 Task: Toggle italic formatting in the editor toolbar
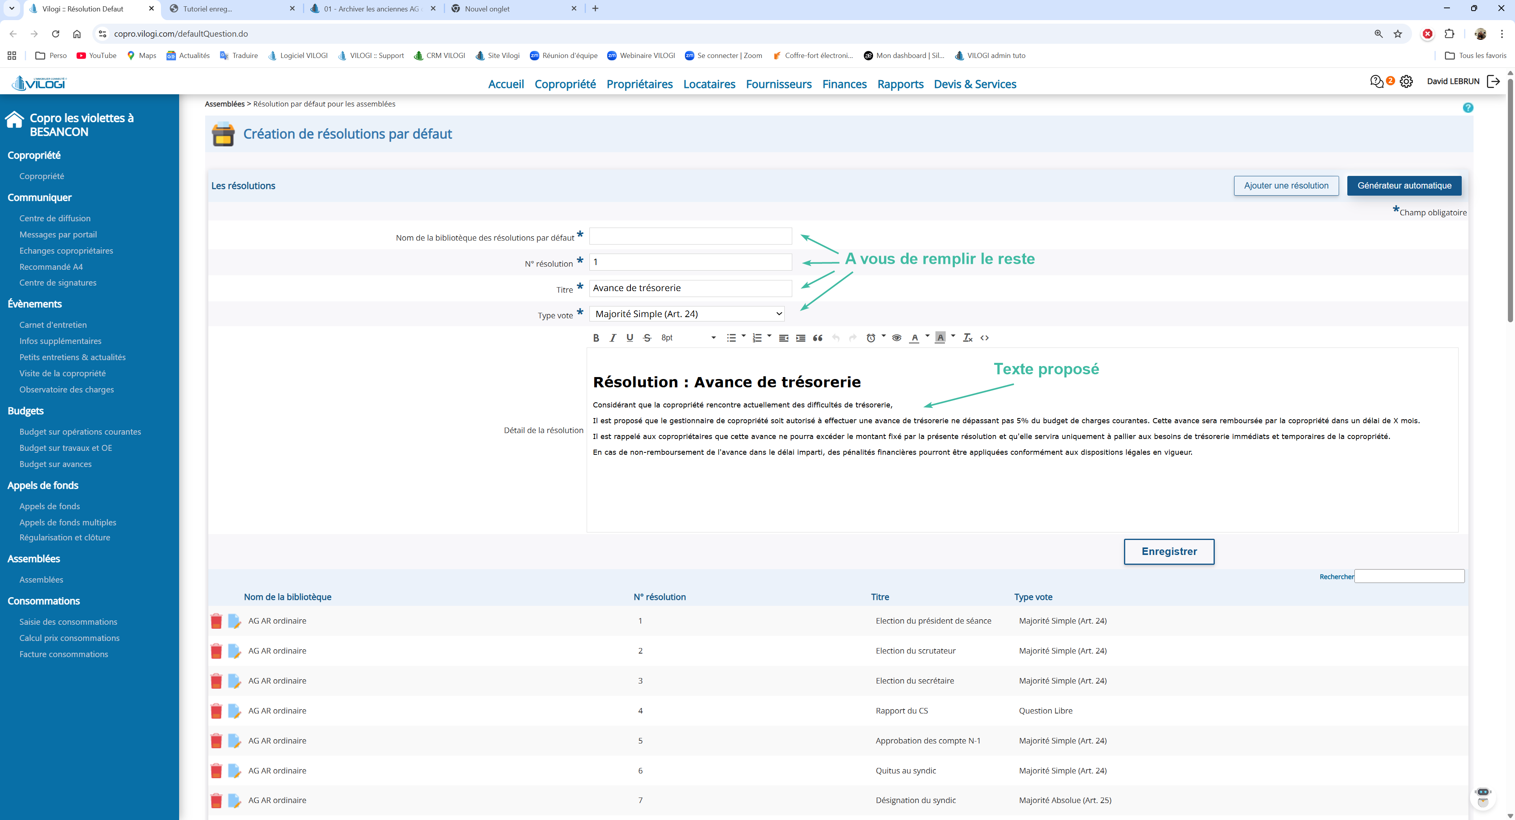pos(613,338)
